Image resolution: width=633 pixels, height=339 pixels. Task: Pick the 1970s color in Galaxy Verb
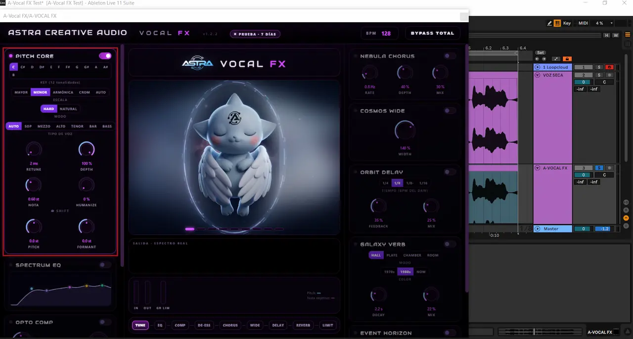click(x=389, y=272)
